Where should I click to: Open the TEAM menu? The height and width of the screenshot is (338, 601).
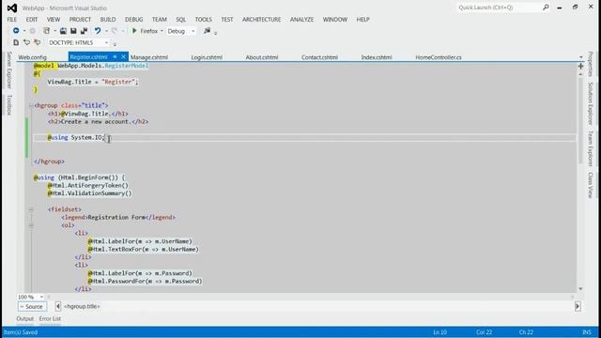(159, 19)
